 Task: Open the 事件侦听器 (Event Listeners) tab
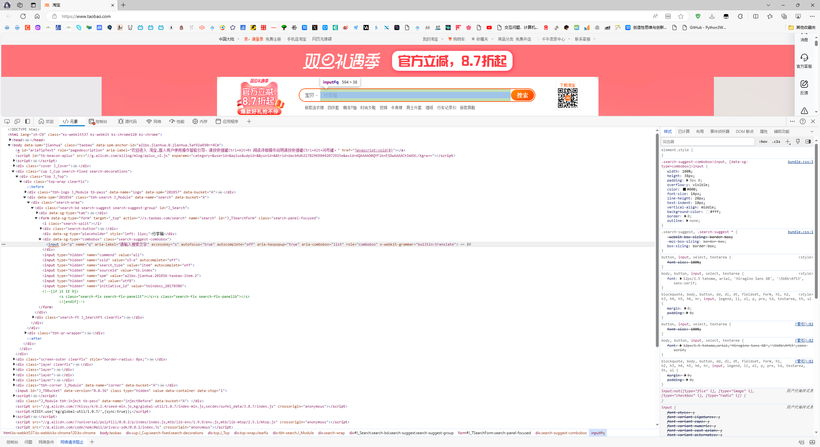(720, 132)
